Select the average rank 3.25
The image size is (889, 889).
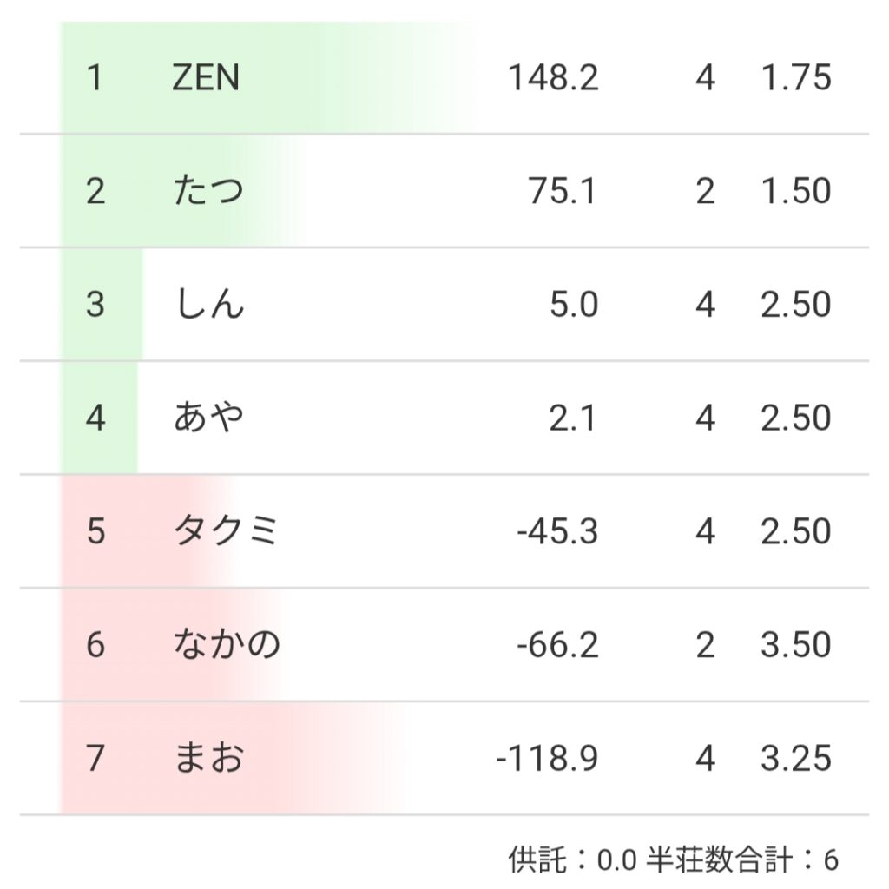(x=796, y=759)
